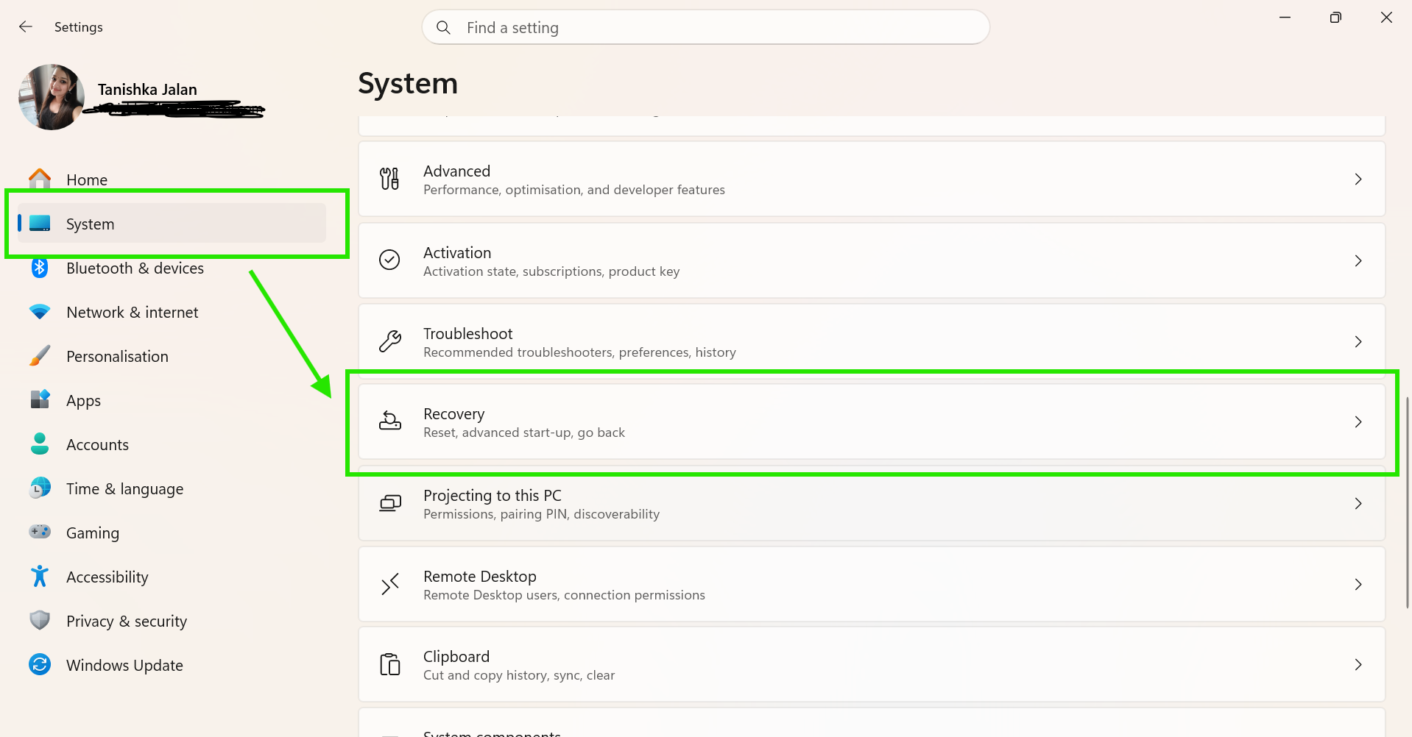The image size is (1412, 737).
Task: Click the Accessibility figure icon
Action: pos(40,576)
